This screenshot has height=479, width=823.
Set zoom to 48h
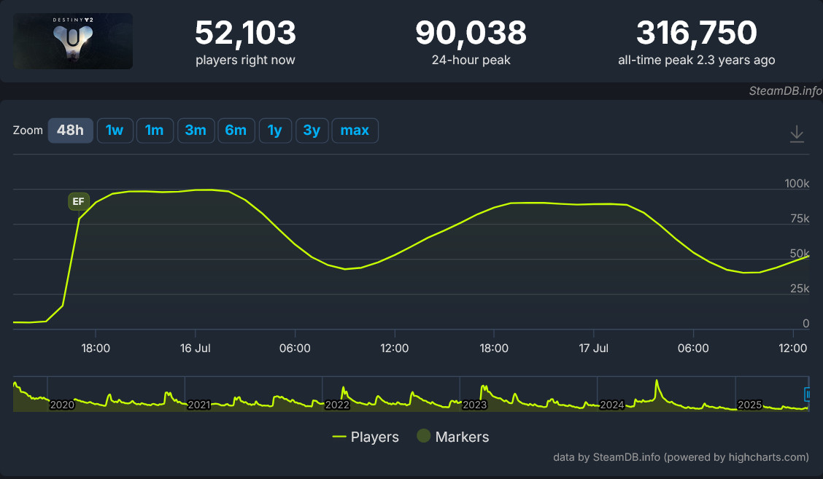[x=70, y=131]
